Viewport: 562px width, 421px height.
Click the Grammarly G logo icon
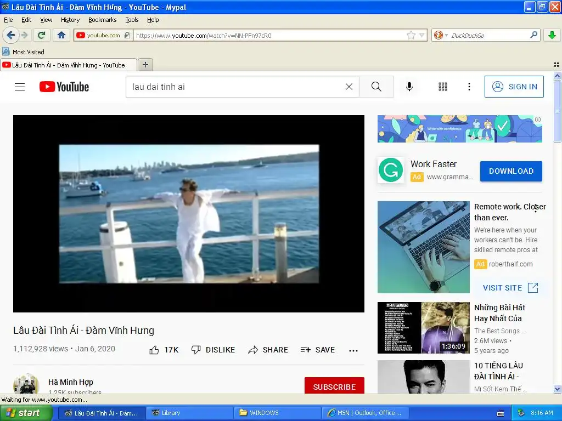coord(391,170)
